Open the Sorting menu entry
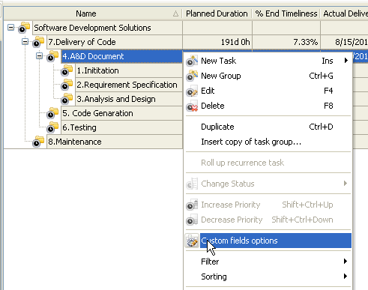368x290 pixels. tap(268, 277)
